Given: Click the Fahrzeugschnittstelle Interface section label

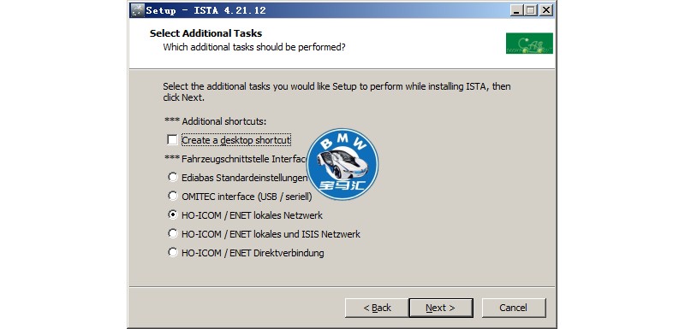Looking at the screenshot, I should tap(236, 159).
